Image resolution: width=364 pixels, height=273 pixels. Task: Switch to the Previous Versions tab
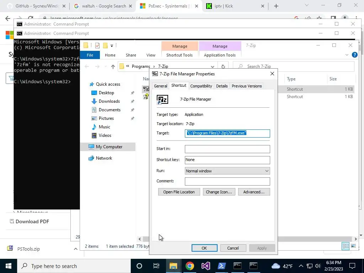(x=247, y=86)
